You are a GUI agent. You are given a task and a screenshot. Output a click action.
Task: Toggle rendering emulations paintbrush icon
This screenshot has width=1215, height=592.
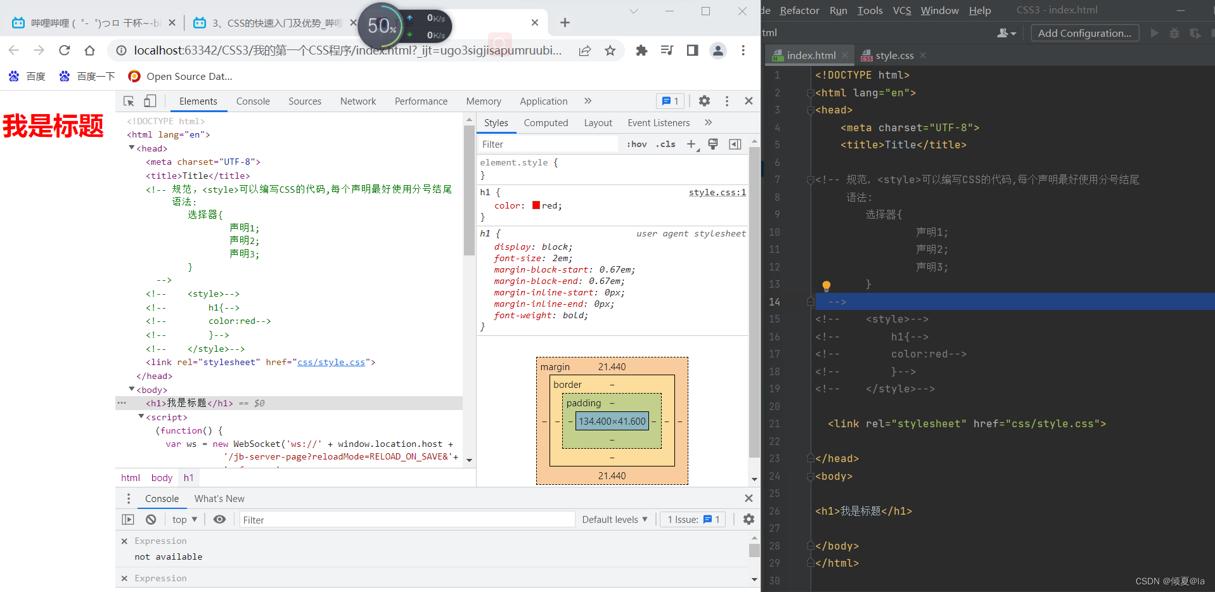point(713,145)
